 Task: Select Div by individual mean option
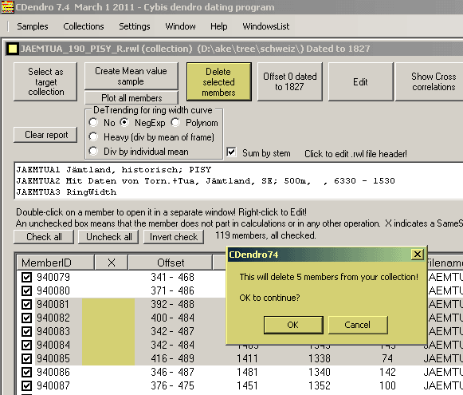pos(93,151)
